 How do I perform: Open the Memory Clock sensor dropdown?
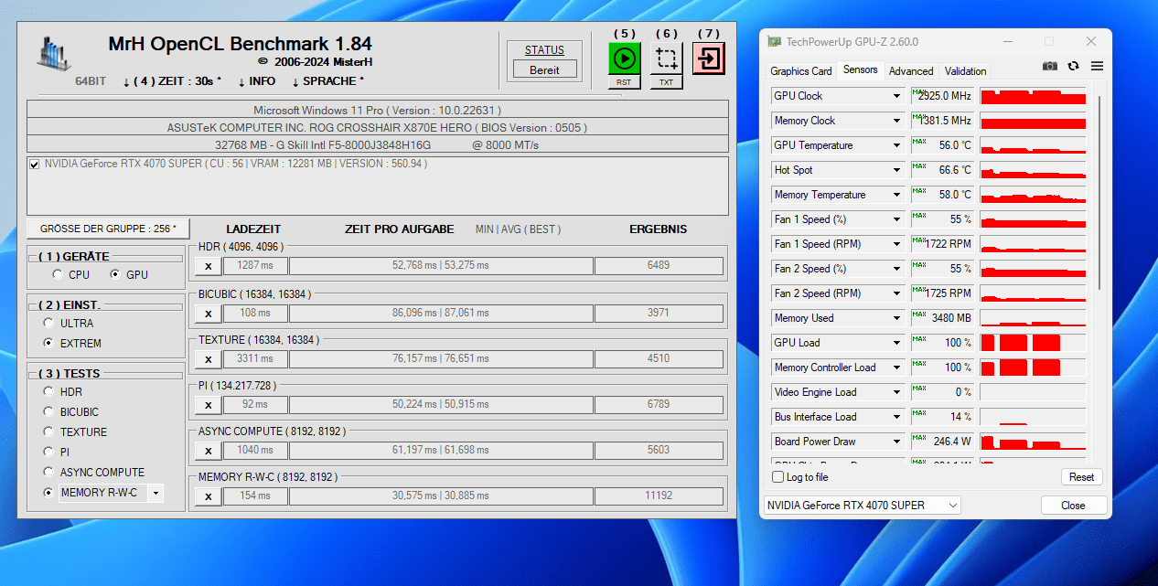pos(896,121)
